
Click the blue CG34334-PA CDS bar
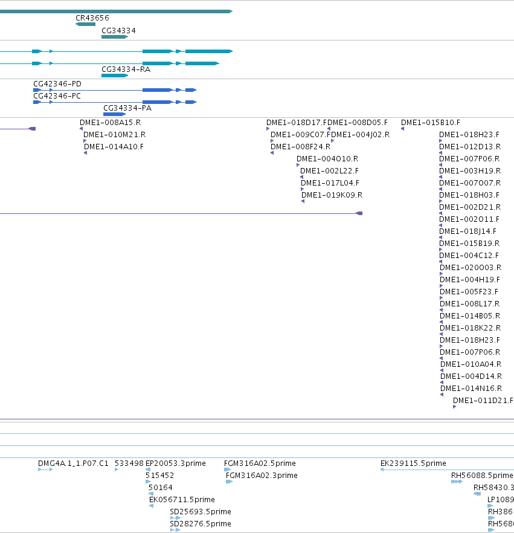tap(115, 114)
